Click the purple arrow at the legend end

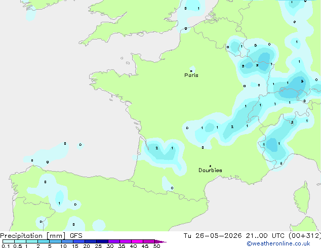pyautogui.click(x=160, y=241)
